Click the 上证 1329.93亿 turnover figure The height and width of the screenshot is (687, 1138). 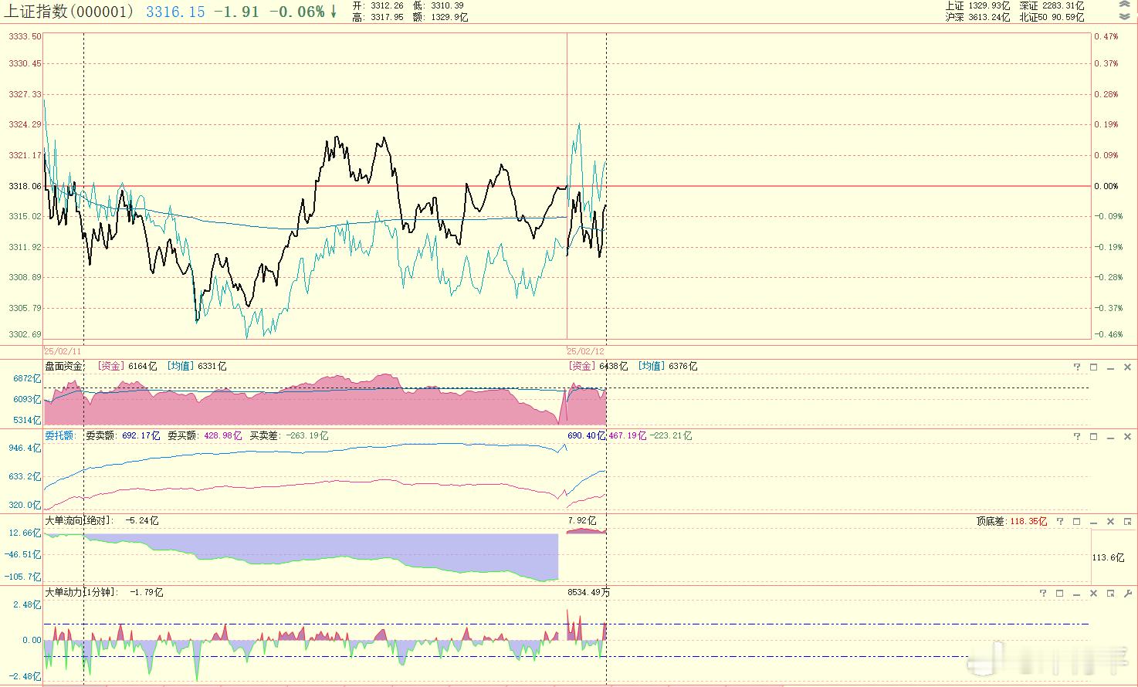977,5
